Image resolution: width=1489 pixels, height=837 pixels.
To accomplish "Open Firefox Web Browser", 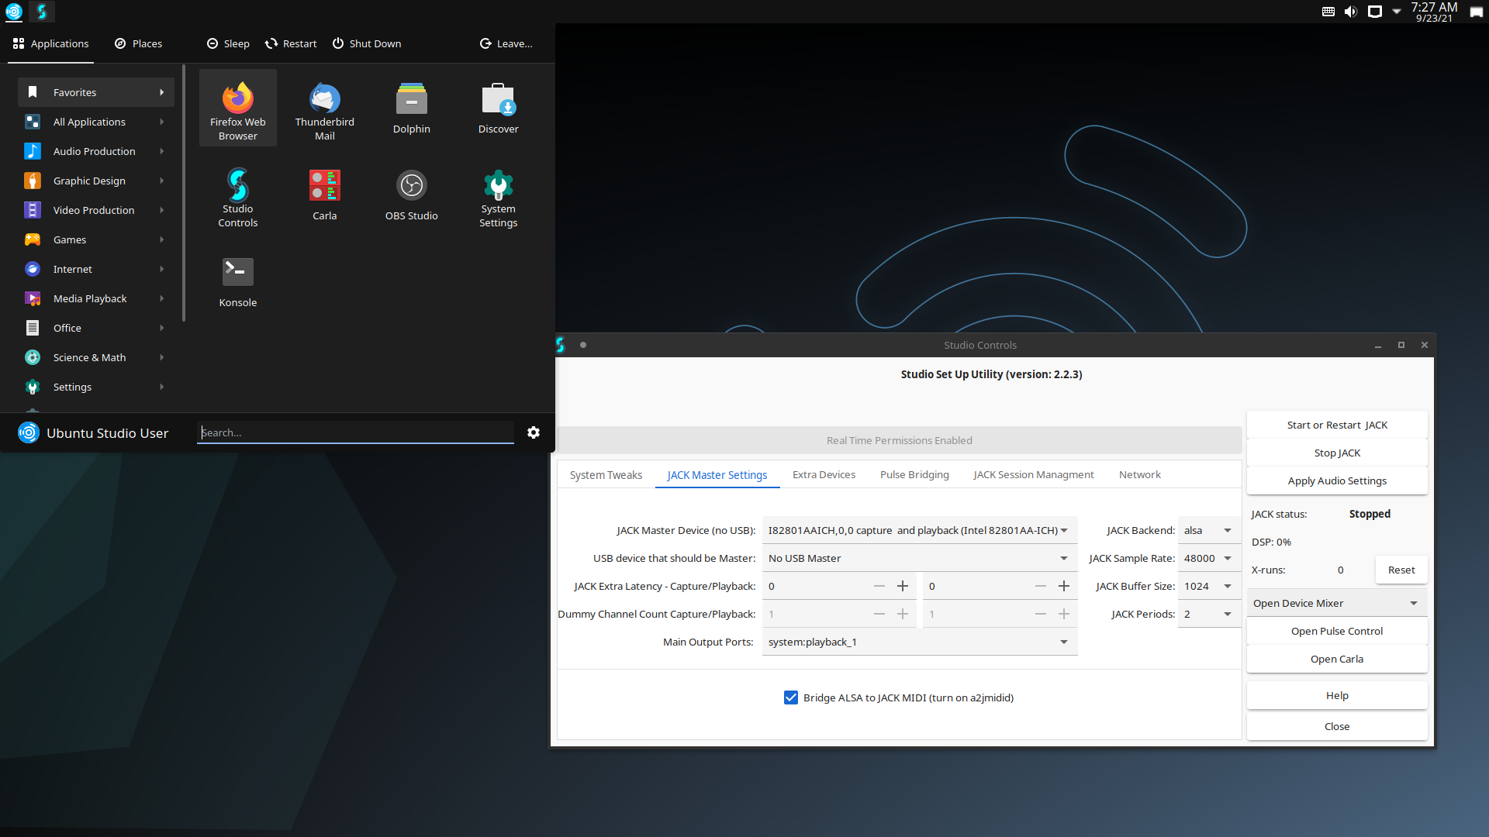I will [x=237, y=106].
